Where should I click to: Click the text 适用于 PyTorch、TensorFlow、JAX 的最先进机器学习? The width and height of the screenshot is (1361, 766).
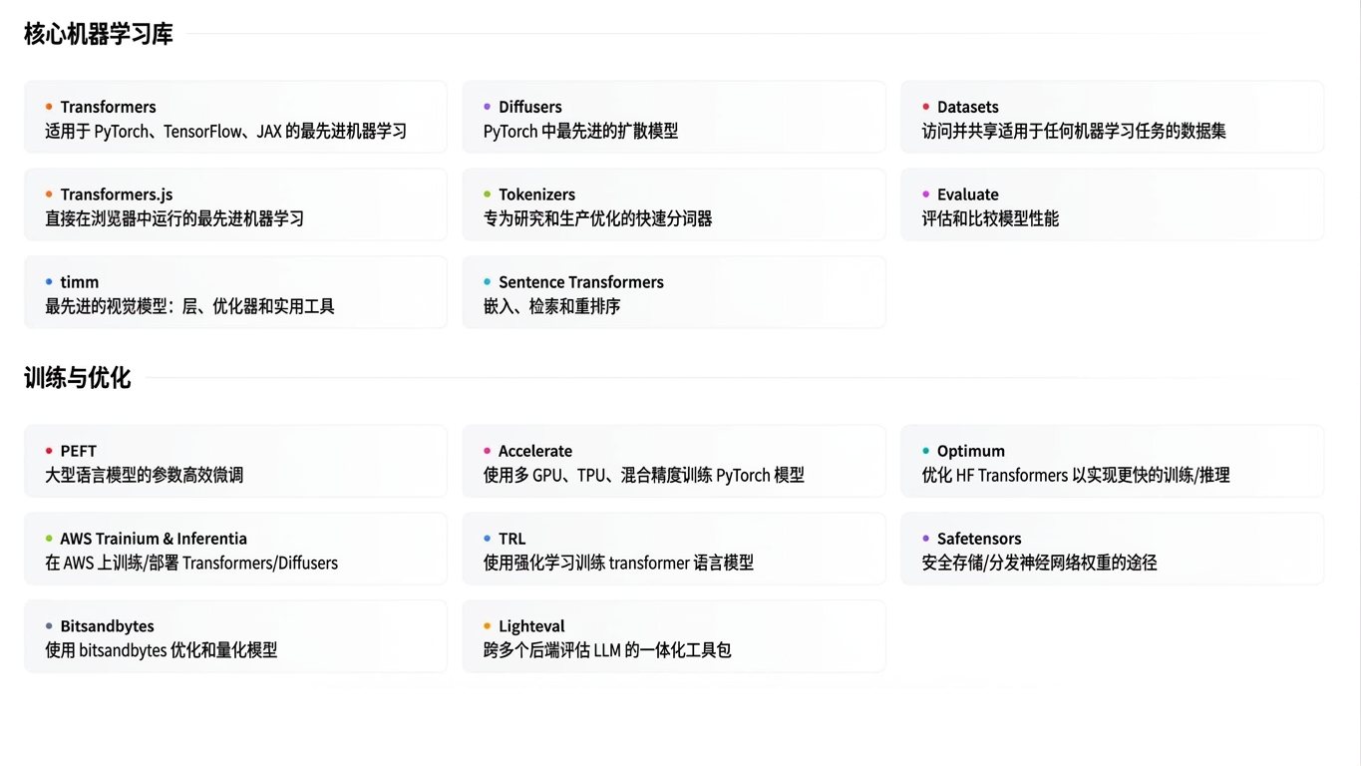pyautogui.click(x=226, y=131)
